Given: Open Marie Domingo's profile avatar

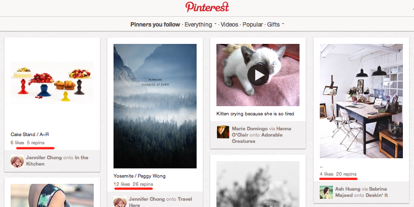Looking at the screenshot, I should point(223,132).
